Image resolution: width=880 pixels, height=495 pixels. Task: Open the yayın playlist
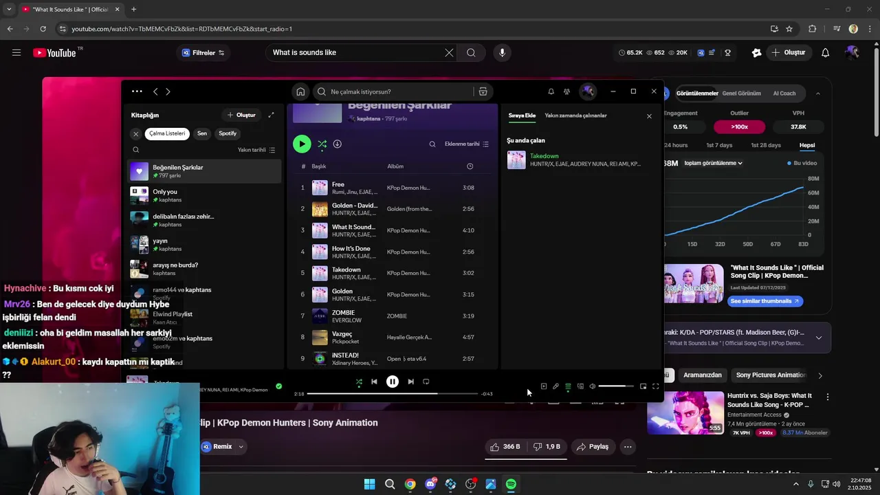pyautogui.click(x=204, y=244)
